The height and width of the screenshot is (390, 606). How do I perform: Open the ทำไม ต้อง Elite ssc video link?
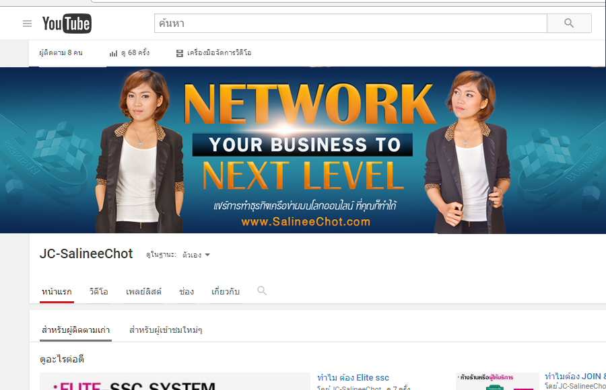(353, 377)
